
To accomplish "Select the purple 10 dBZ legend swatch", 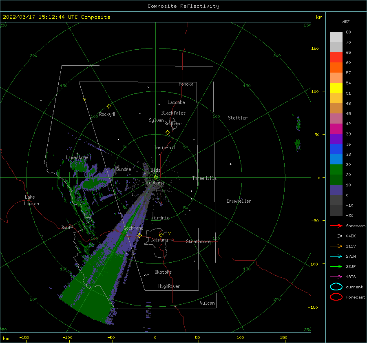I will (336, 190).
